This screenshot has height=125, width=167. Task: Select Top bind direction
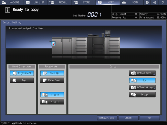(22, 80)
